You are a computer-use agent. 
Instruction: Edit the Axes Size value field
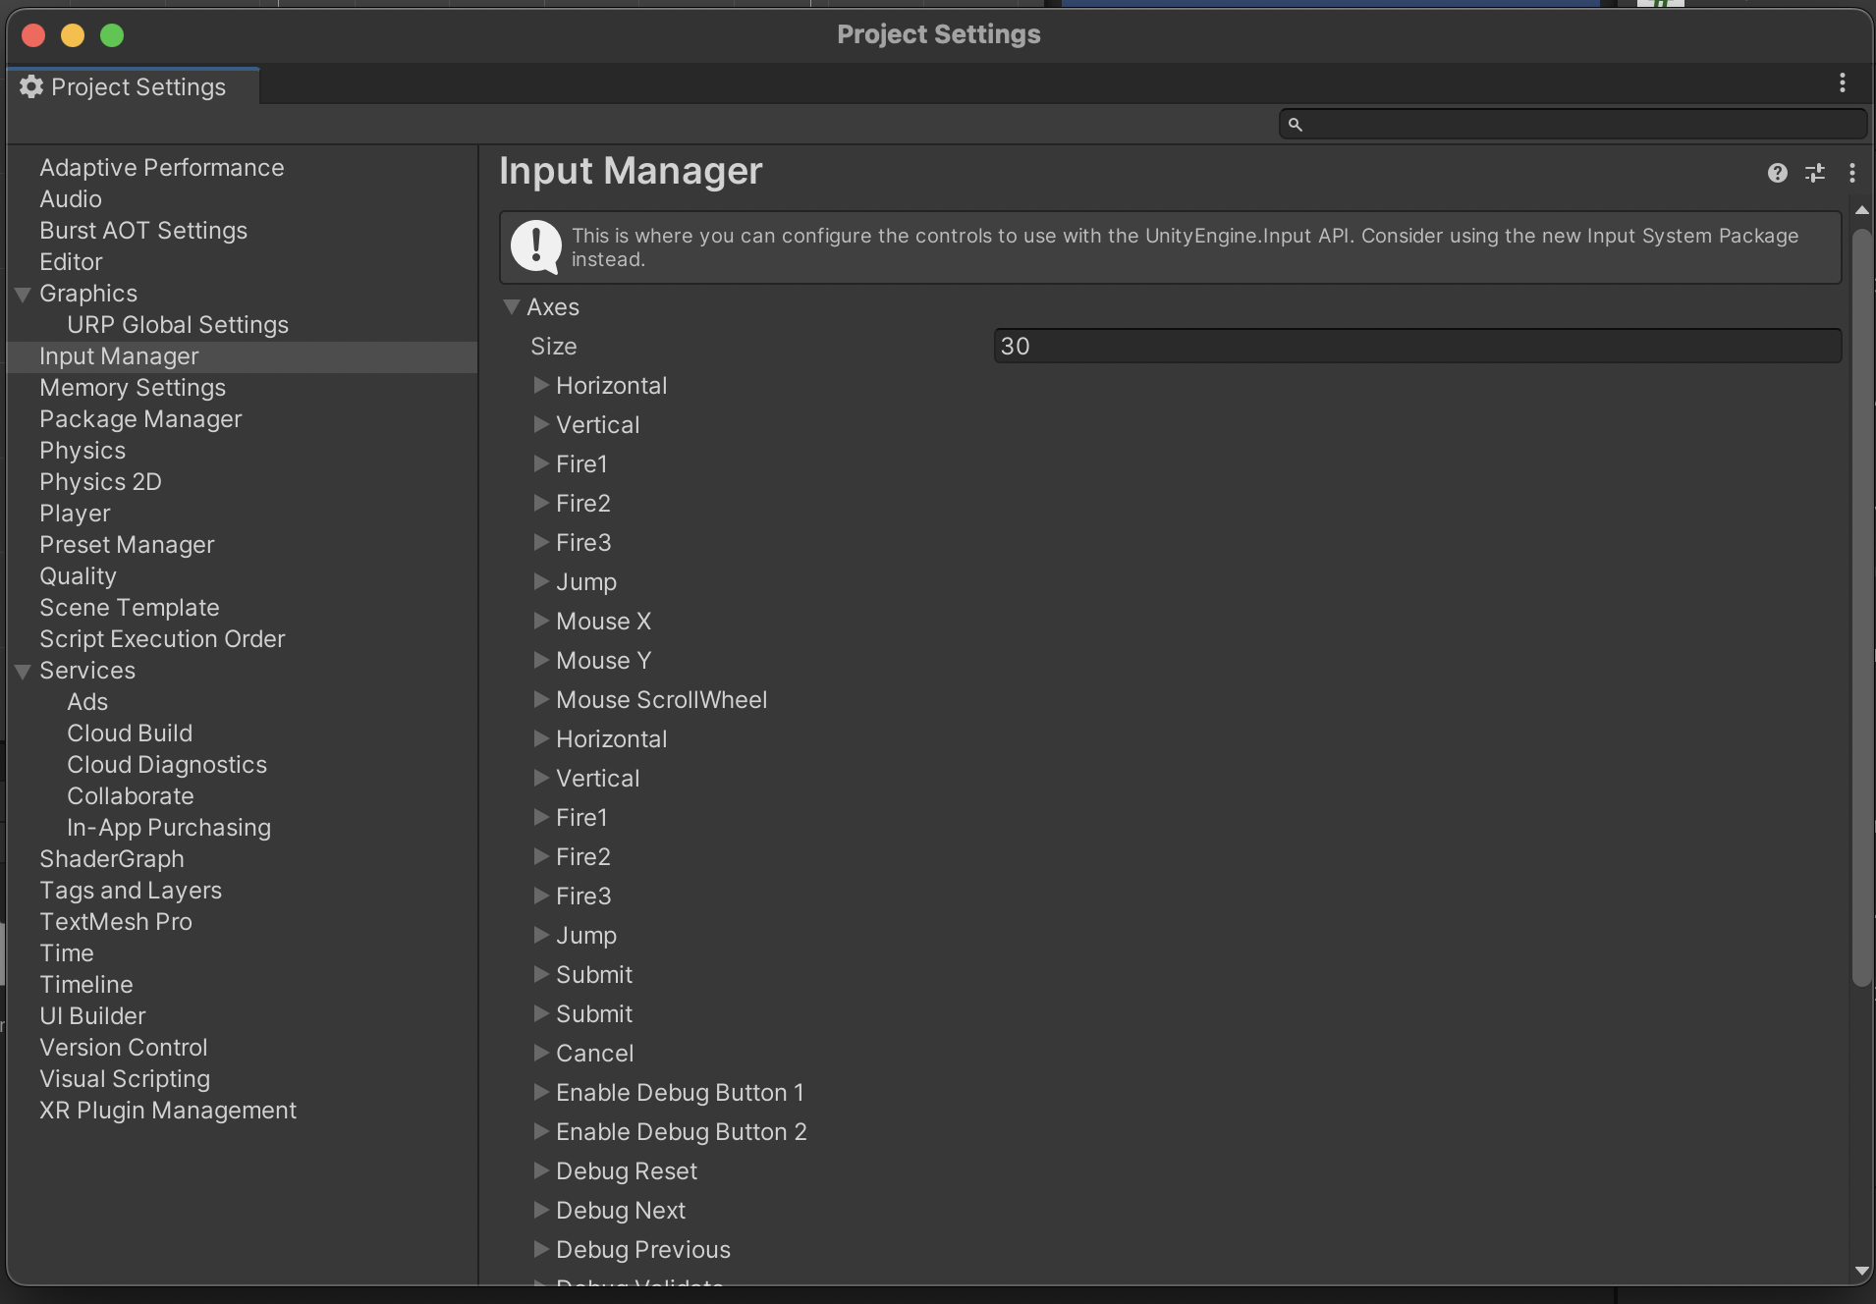click(x=1417, y=346)
